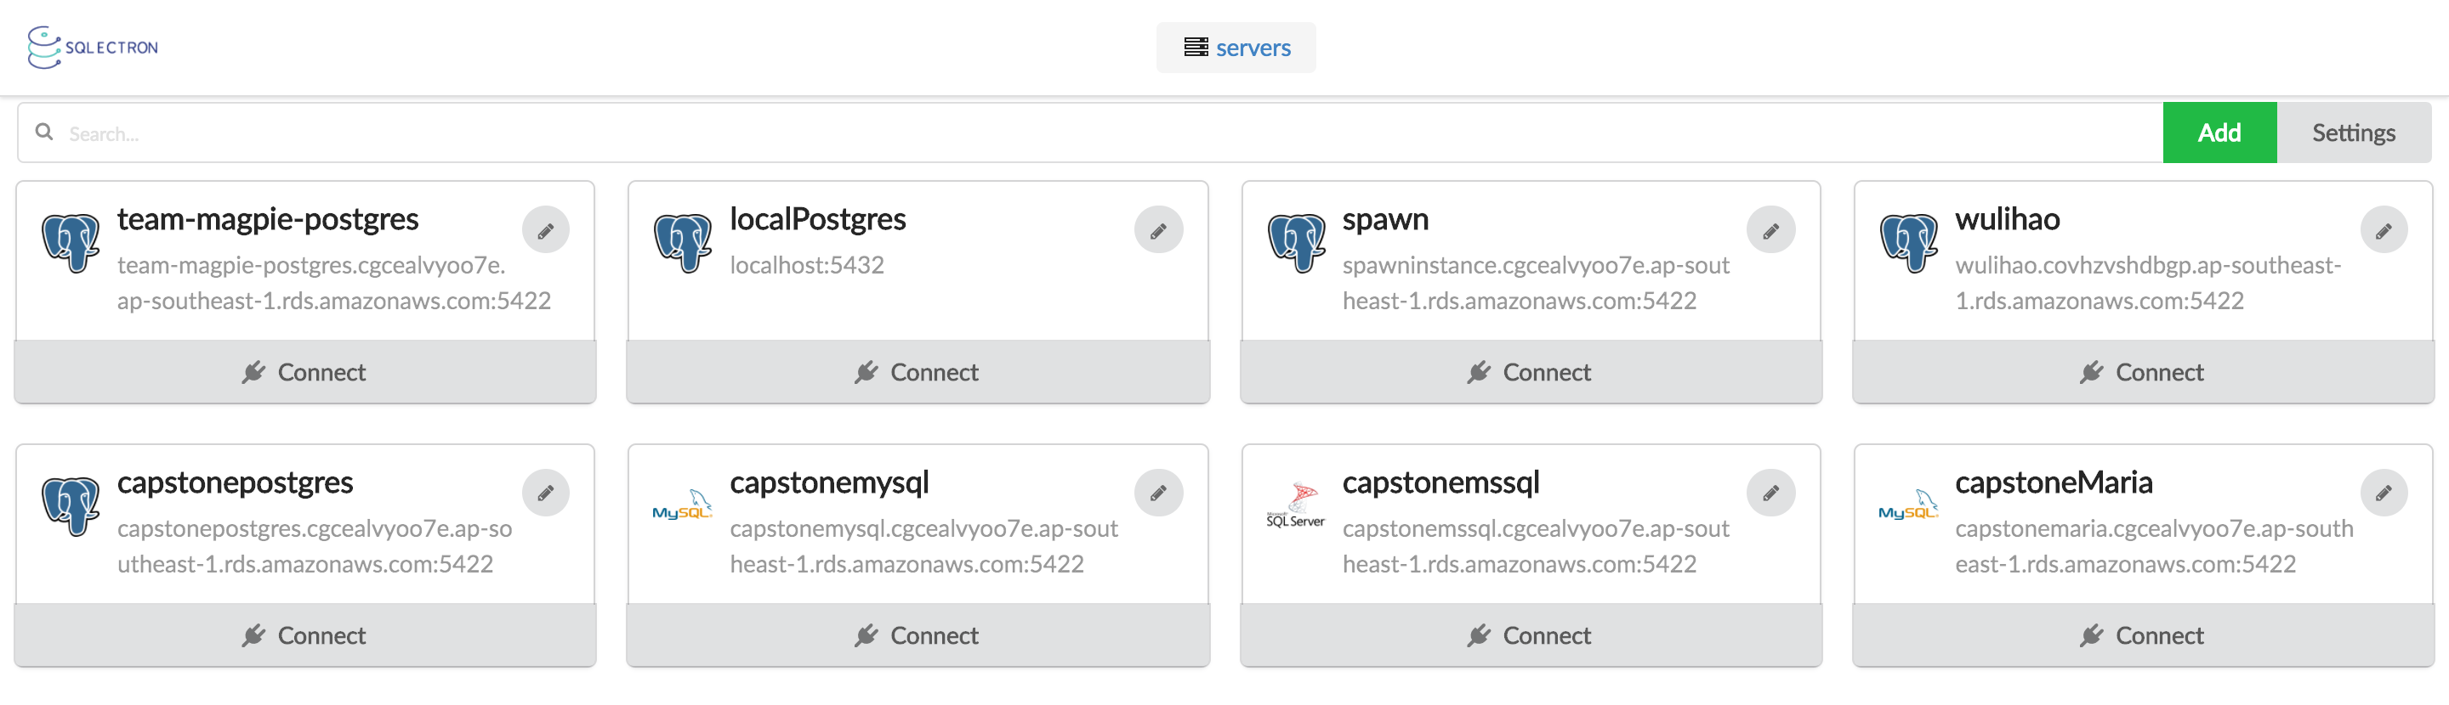
Task: Open the Settings dialog
Action: coord(2353,133)
